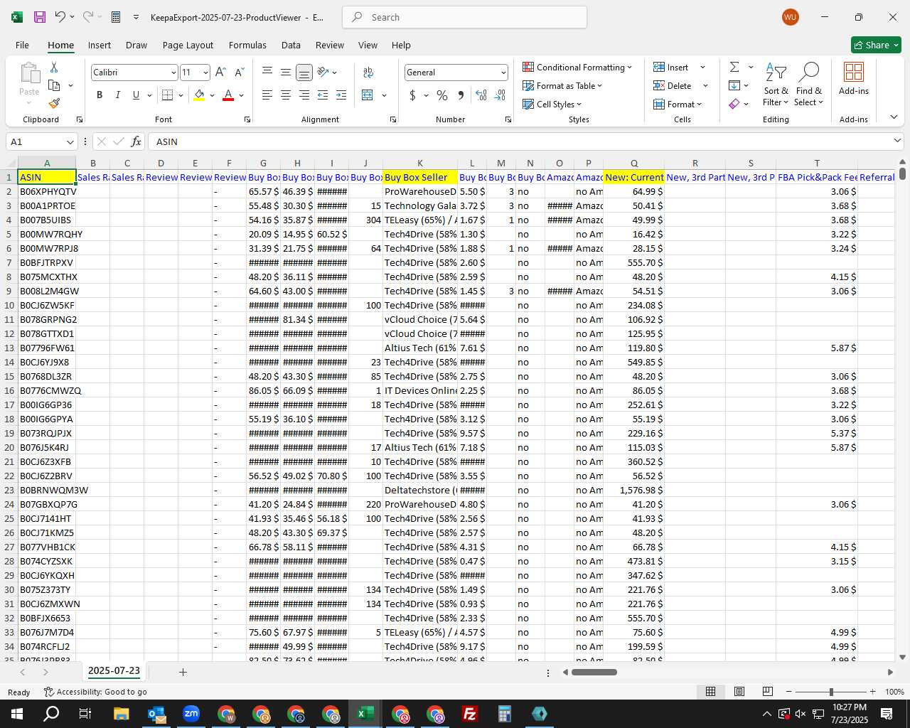Apply Percent Style format
This screenshot has height=728, width=910.
(442, 95)
